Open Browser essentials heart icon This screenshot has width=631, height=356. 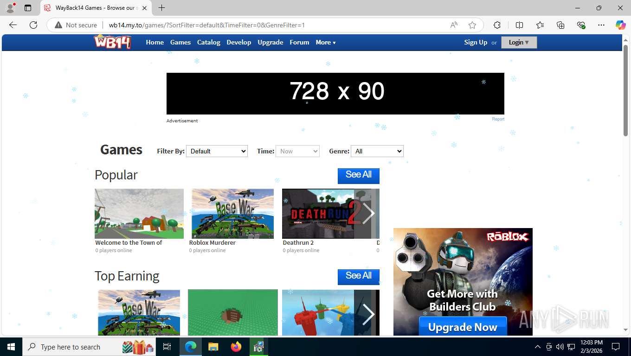[x=581, y=25]
